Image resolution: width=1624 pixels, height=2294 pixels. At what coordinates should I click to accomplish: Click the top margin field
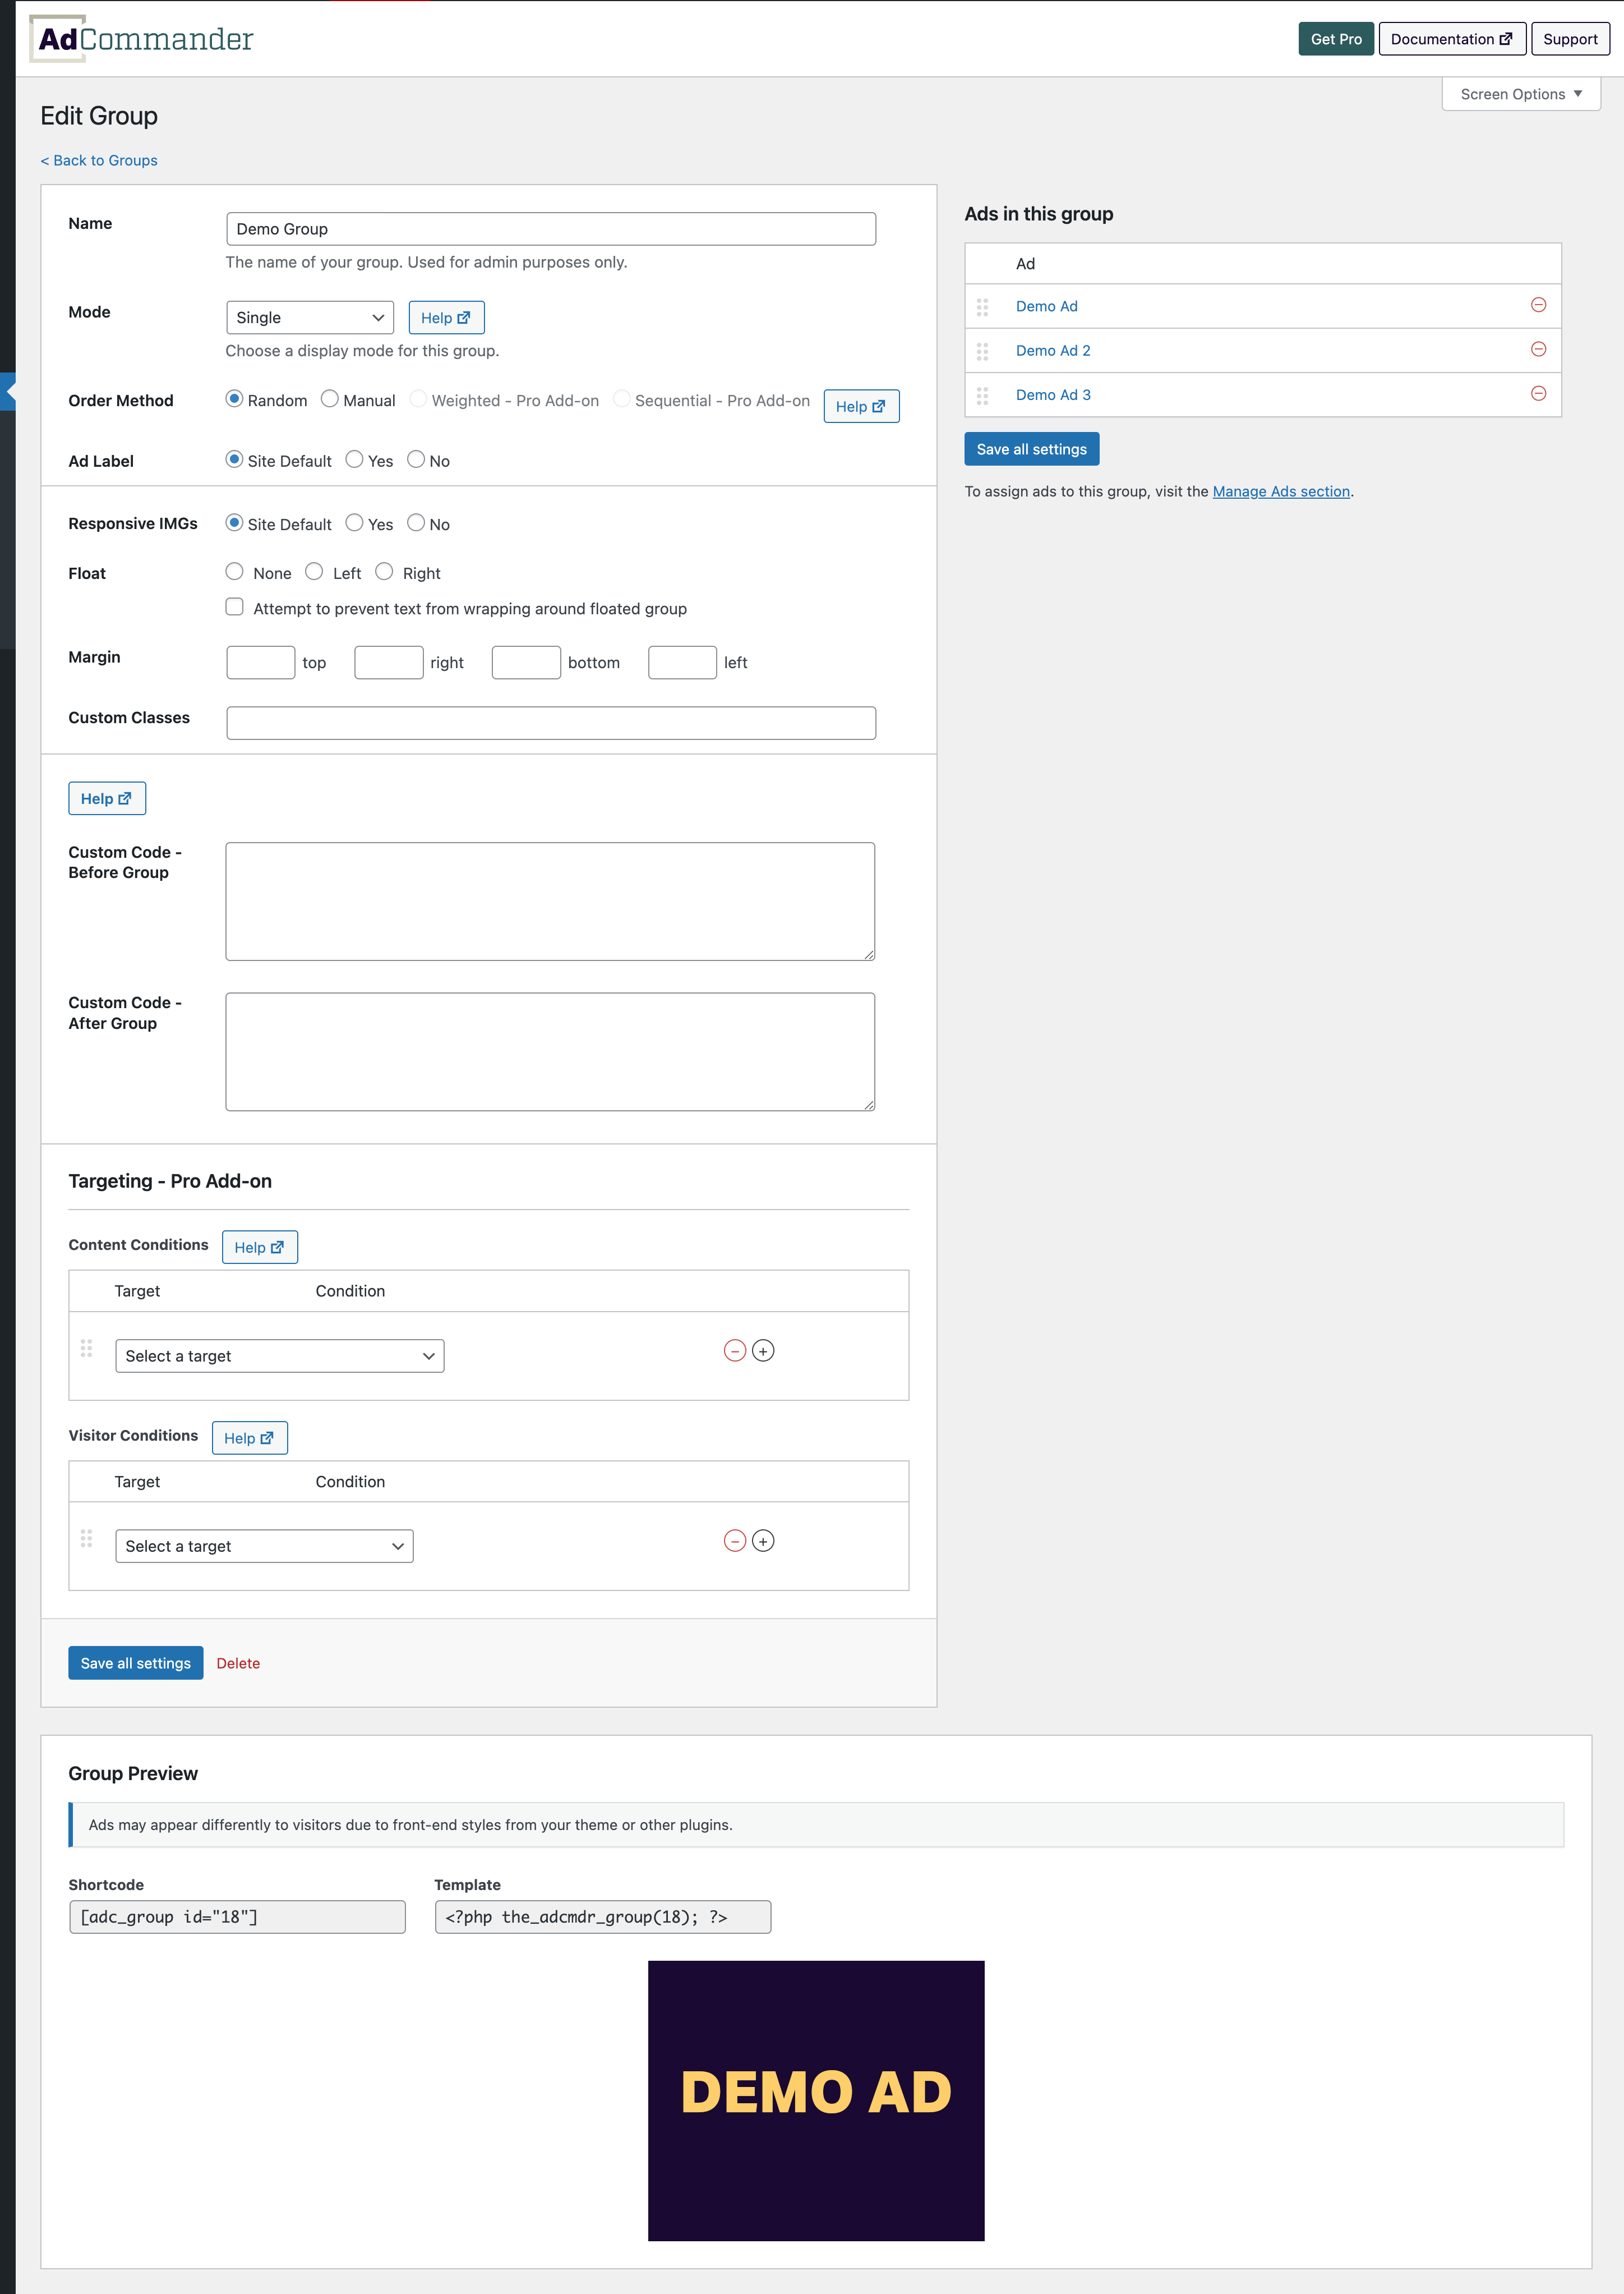[x=261, y=663]
